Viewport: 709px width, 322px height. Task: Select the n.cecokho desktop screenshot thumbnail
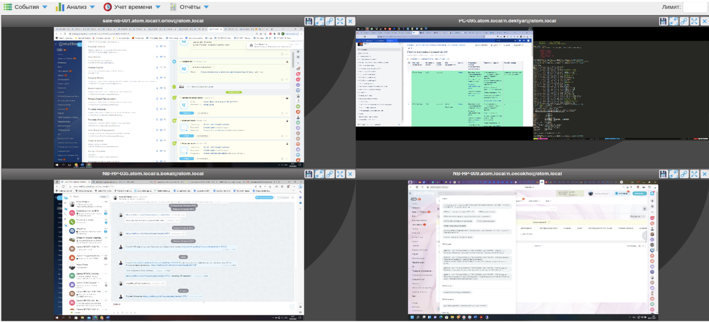tap(533, 250)
